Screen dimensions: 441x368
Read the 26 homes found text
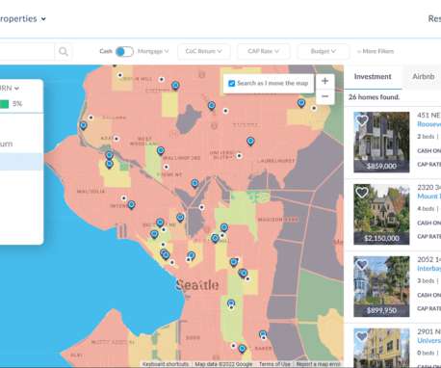(374, 97)
